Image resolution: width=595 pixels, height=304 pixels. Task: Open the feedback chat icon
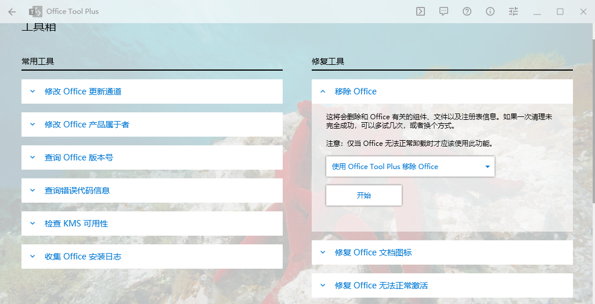coord(443,12)
